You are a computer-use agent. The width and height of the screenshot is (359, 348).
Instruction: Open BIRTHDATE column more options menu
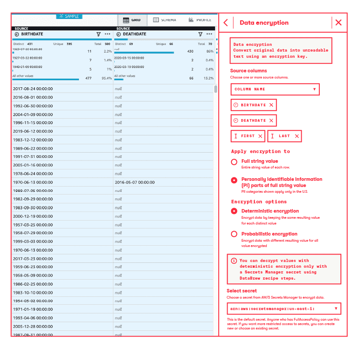pos(107,34)
